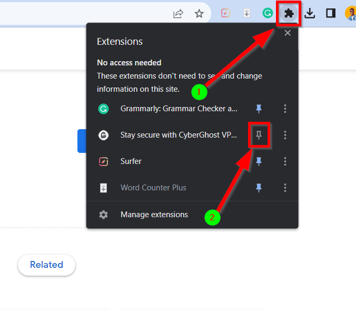Screen dimensions: 356x310
Task: Open Grammarly extension in the toolbar
Action: 268,13
